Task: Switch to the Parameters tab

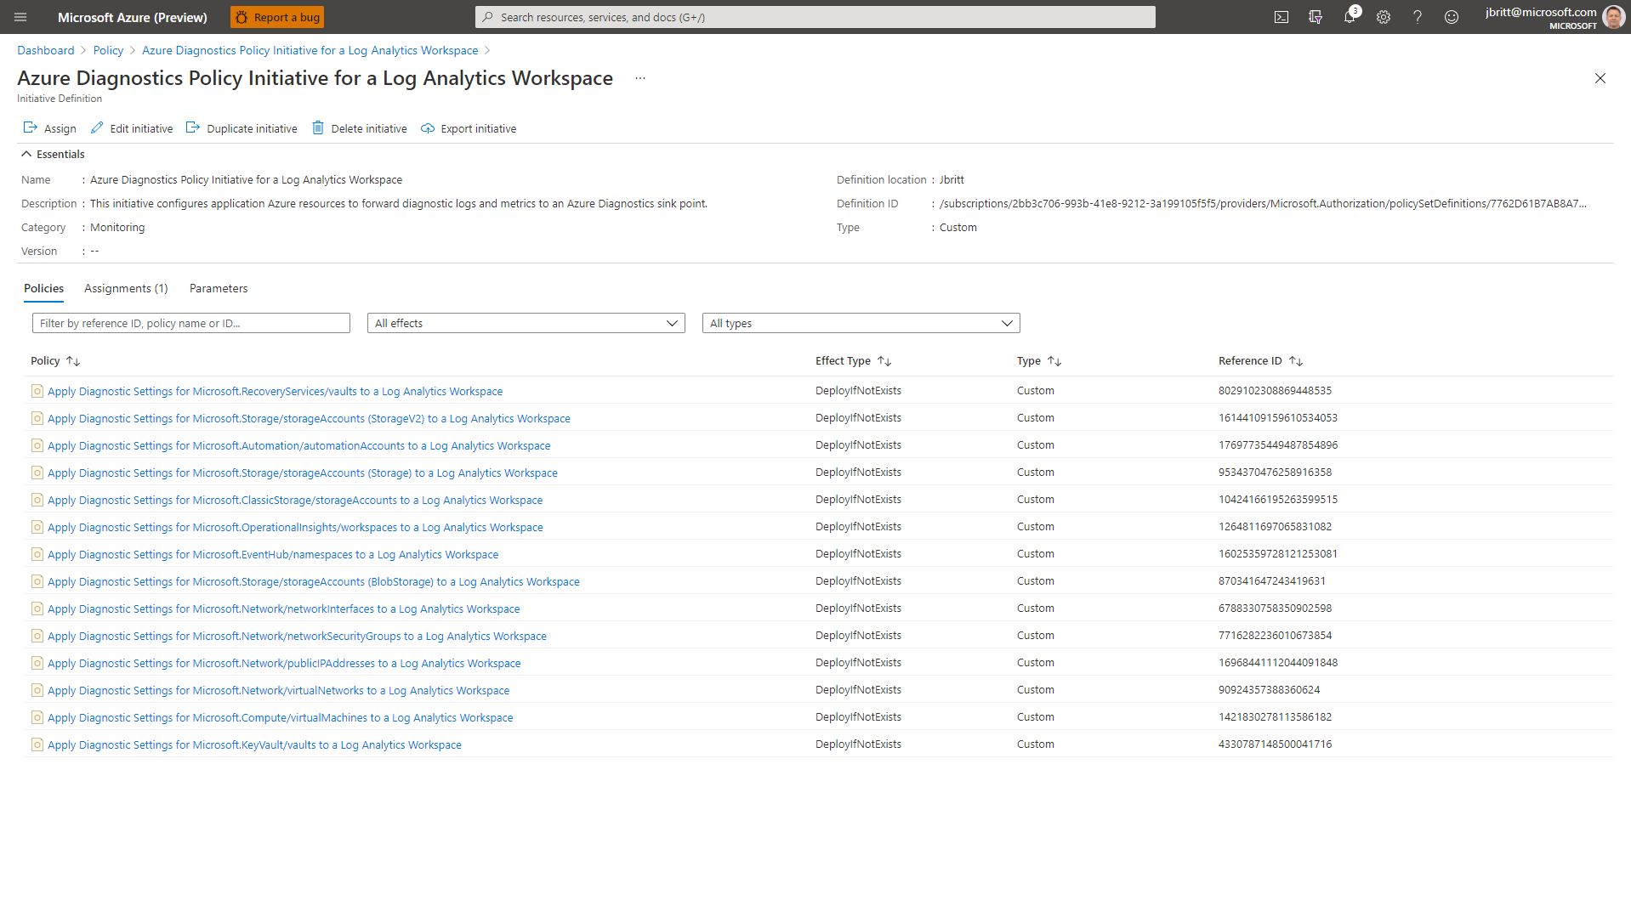Action: pos(219,288)
